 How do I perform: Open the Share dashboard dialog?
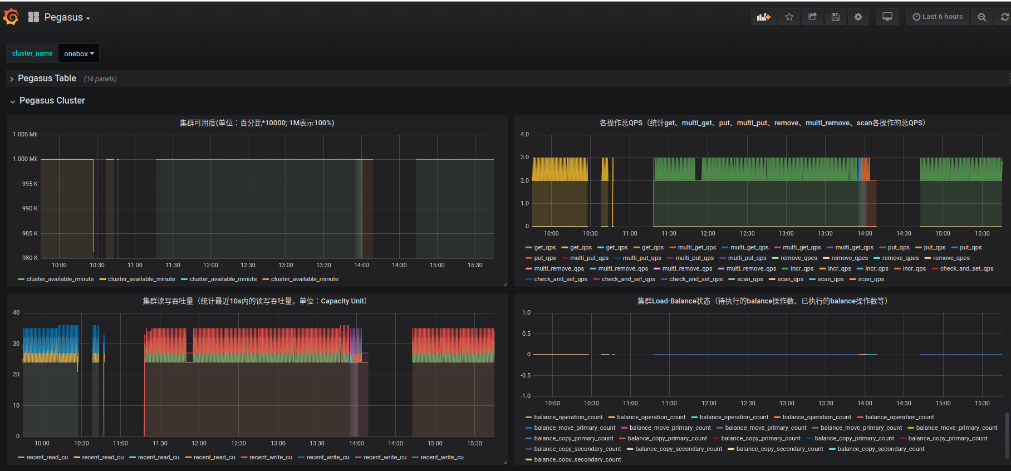(812, 17)
